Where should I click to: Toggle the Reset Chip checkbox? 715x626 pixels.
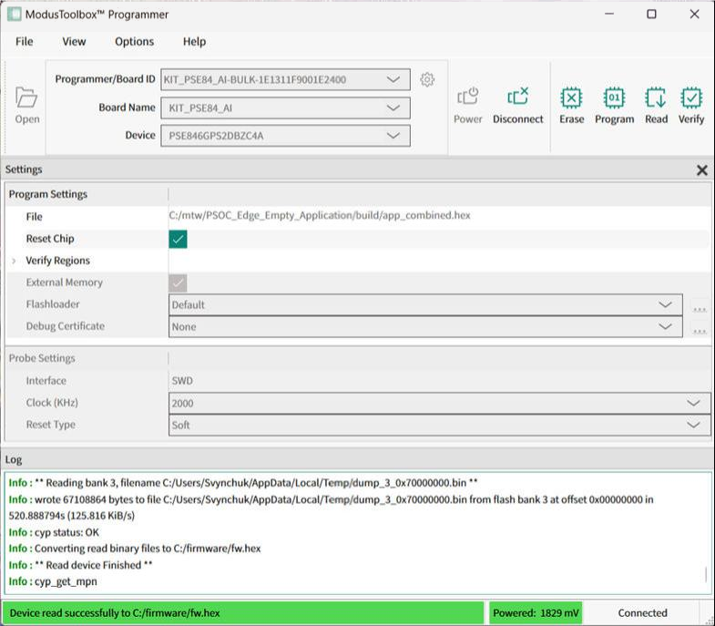coord(178,239)
